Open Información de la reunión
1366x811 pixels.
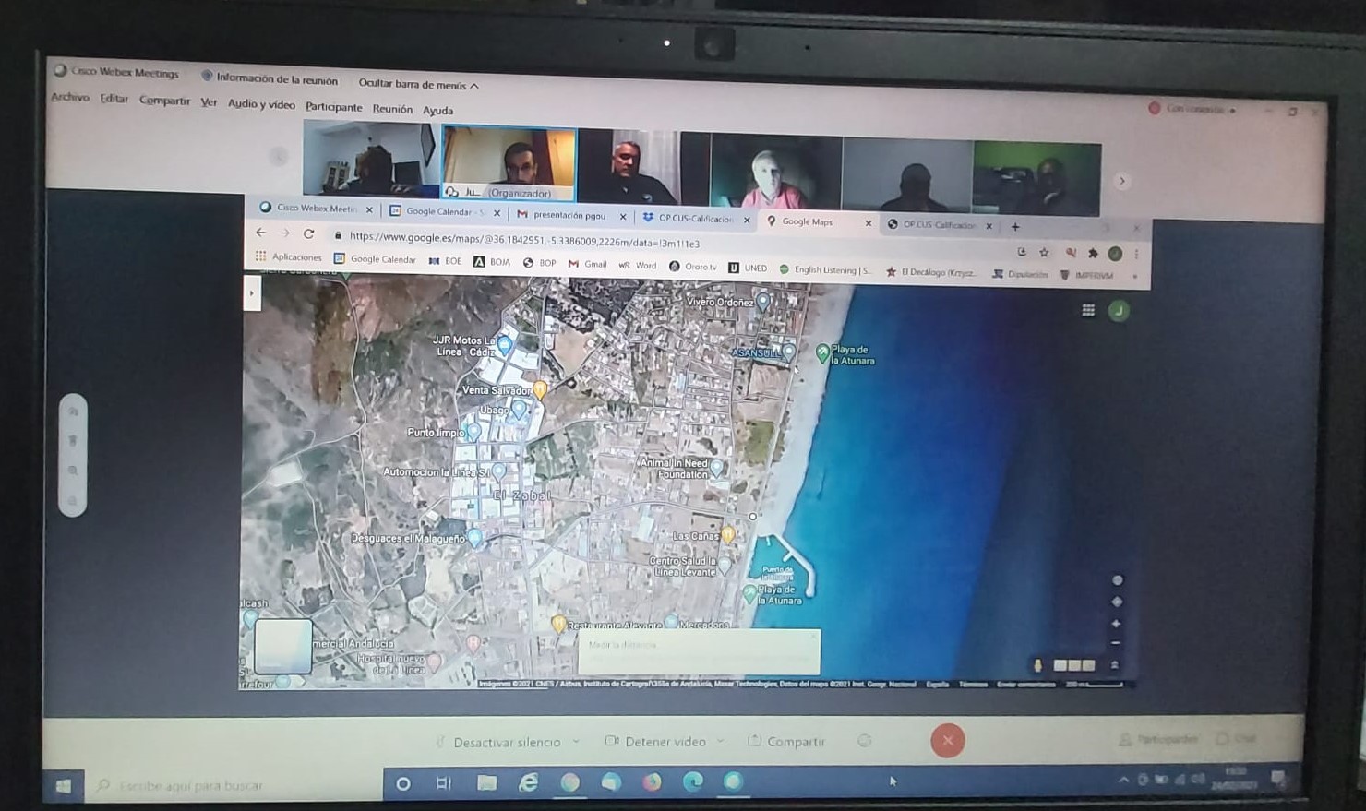pos(270,78)
